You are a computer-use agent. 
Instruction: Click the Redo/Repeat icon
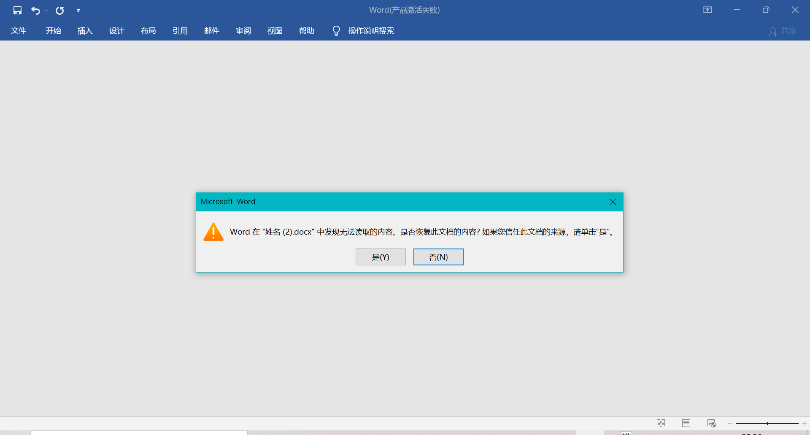(x=60, y=11)
